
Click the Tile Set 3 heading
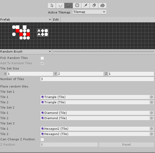pos(7,123)
